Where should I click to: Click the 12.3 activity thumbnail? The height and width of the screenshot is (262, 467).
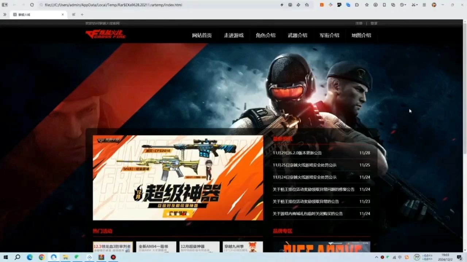113,247
